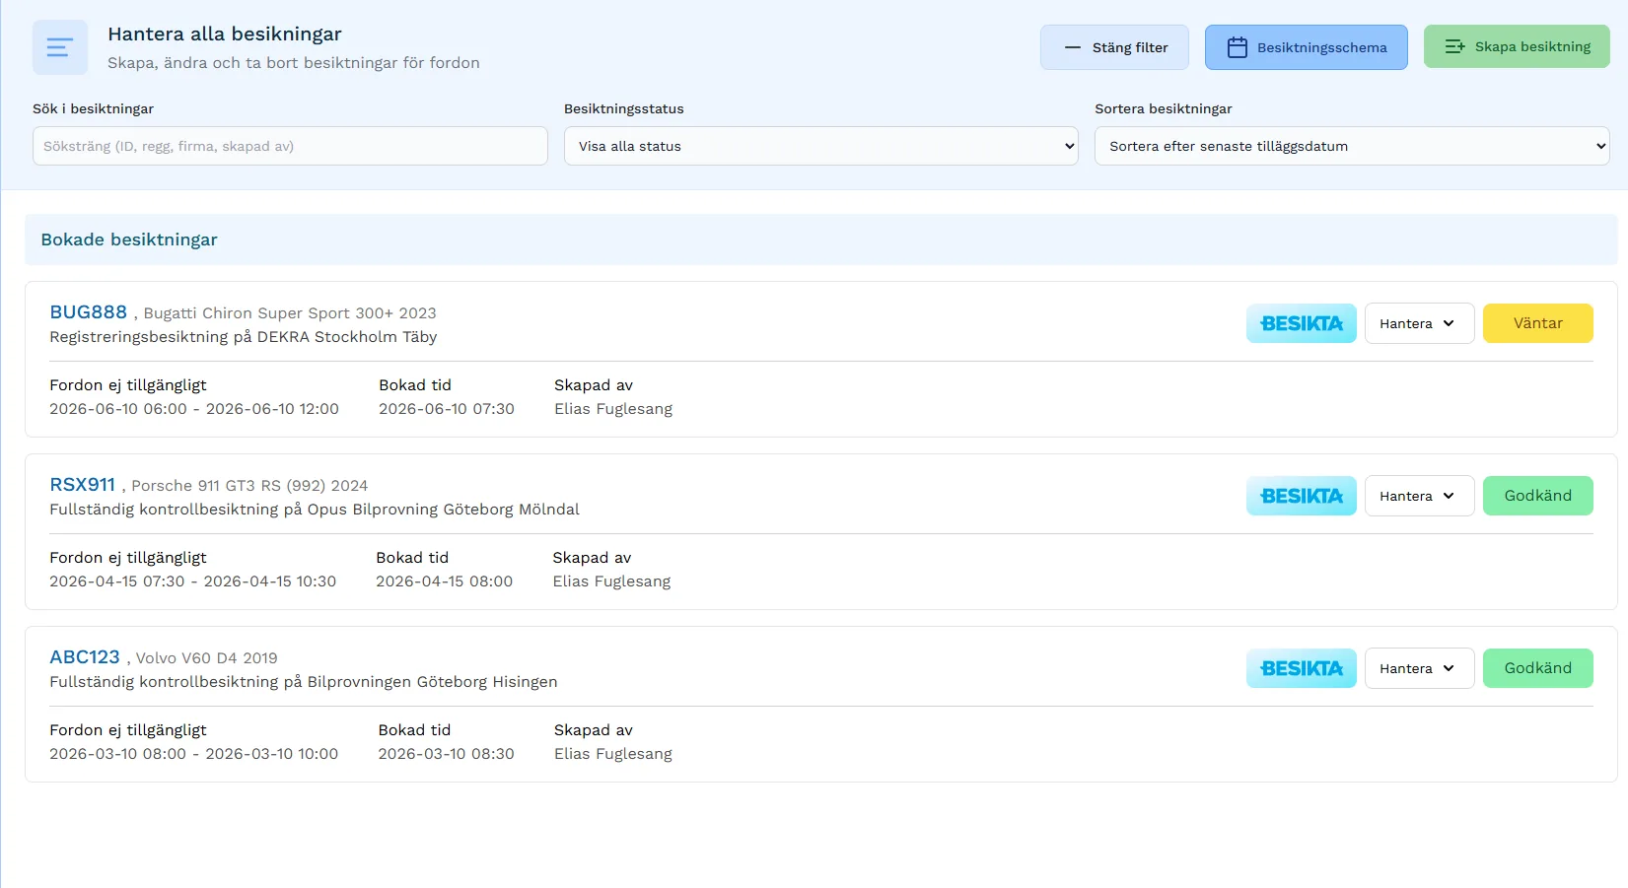Image resolution: width=1628 pixels, height=888 pixels.
Task: Click Godkänd status for RSX911
Action: [x=1537, y=496]
